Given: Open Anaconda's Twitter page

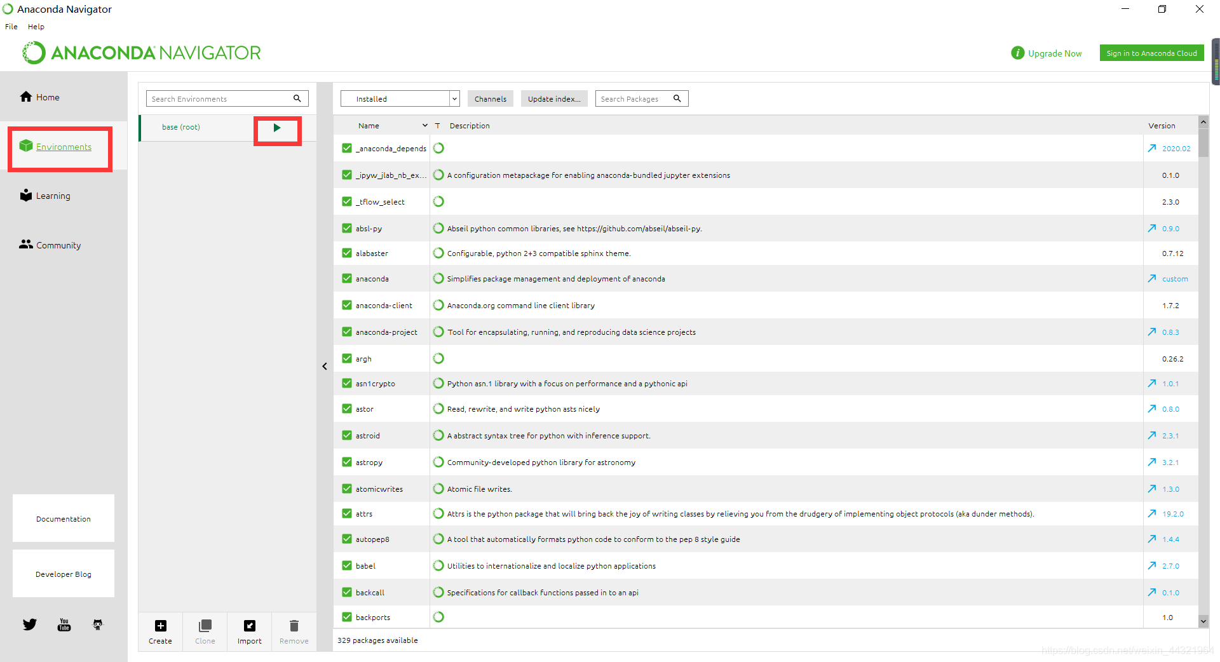Looking at the screenshot, I should [x=30, y=625].
